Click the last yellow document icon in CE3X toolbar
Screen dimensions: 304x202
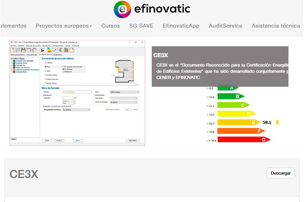(x=72, y=50)
